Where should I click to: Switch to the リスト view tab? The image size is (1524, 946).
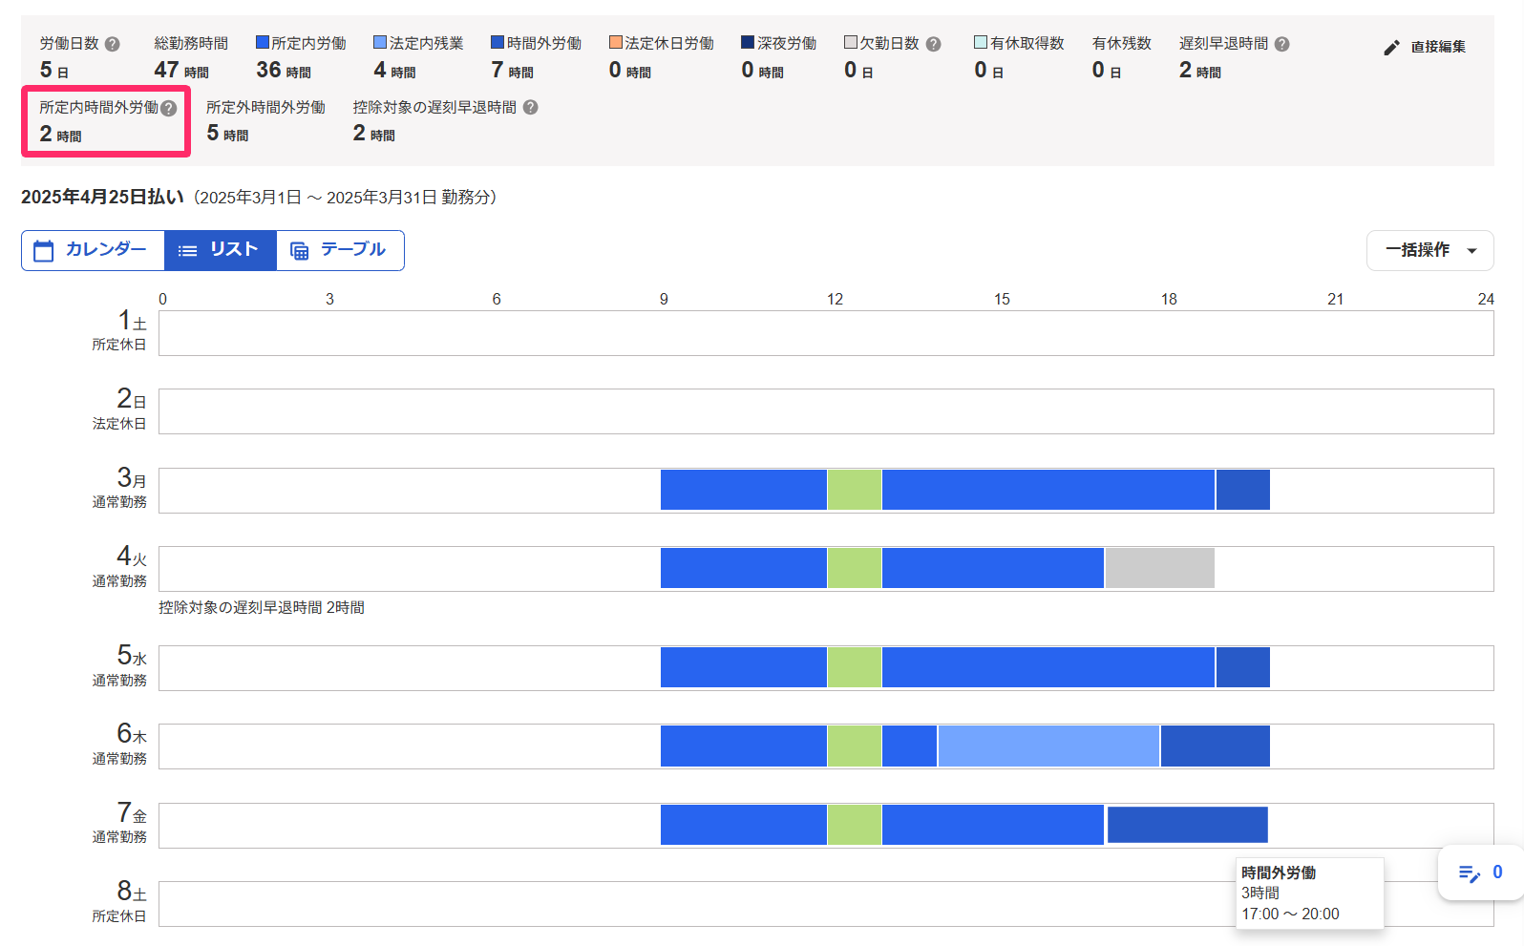(x=221, y=250)
